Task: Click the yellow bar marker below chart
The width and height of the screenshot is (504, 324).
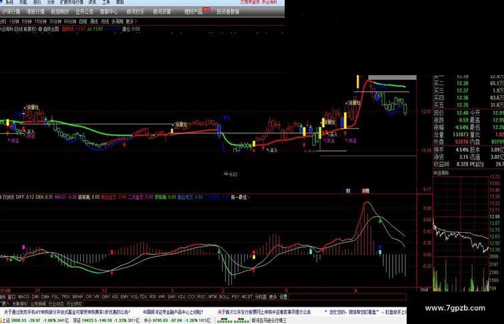Action: coord(254,257)
